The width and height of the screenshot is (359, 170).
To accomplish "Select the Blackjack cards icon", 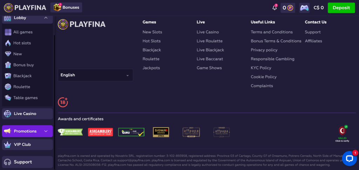I will [x=8, y=76].
